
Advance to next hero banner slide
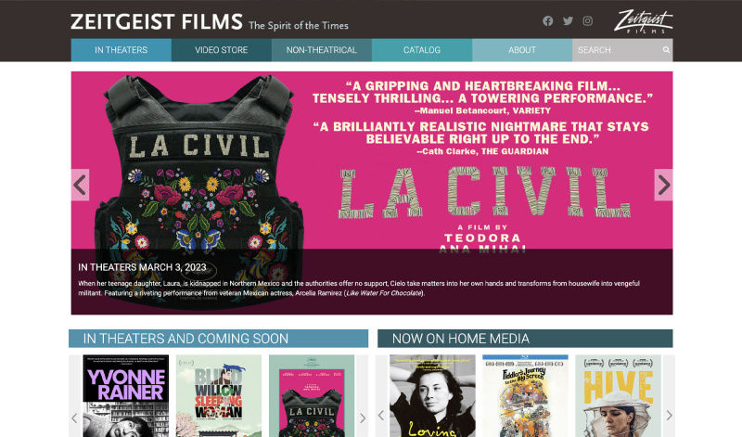click(663, 185)
